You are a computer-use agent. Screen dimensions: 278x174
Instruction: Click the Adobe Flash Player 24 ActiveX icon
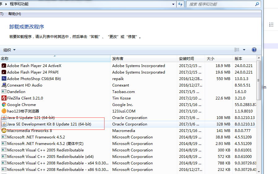pyautogui.click(x=4, y=66)
